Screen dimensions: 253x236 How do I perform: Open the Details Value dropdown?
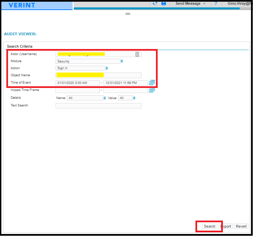click(125, 98)
